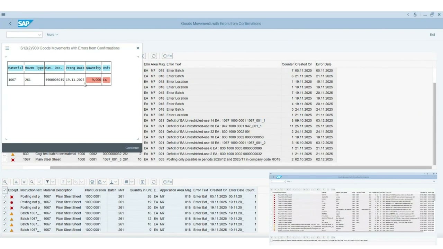The width and height of the screenshot is (443, 249).
Task: Toggle the select-all checkbox in lower table header
Action: [x=4, y=190]
